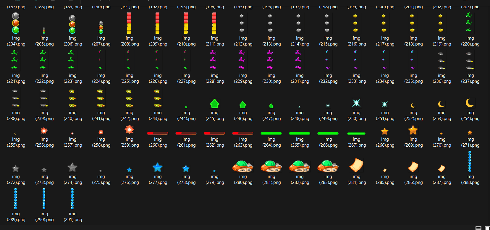490x230 pixels.
Task: Select large blue star img (277).png
Action: point(158,167)
